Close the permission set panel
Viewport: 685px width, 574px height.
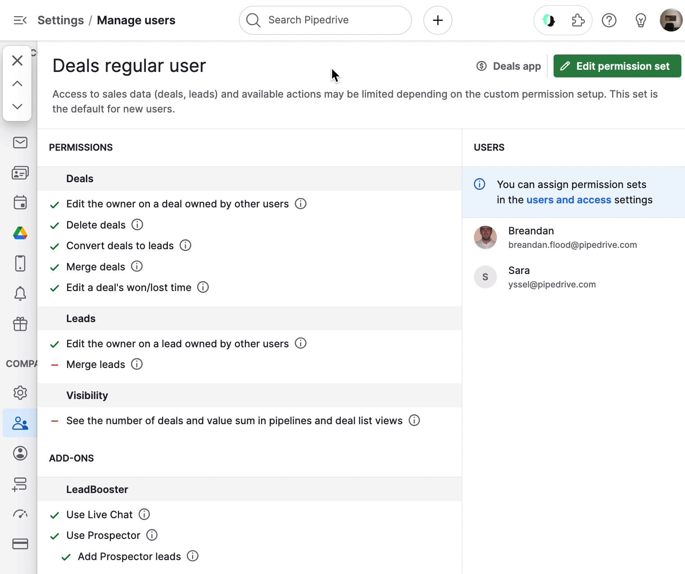17,60
